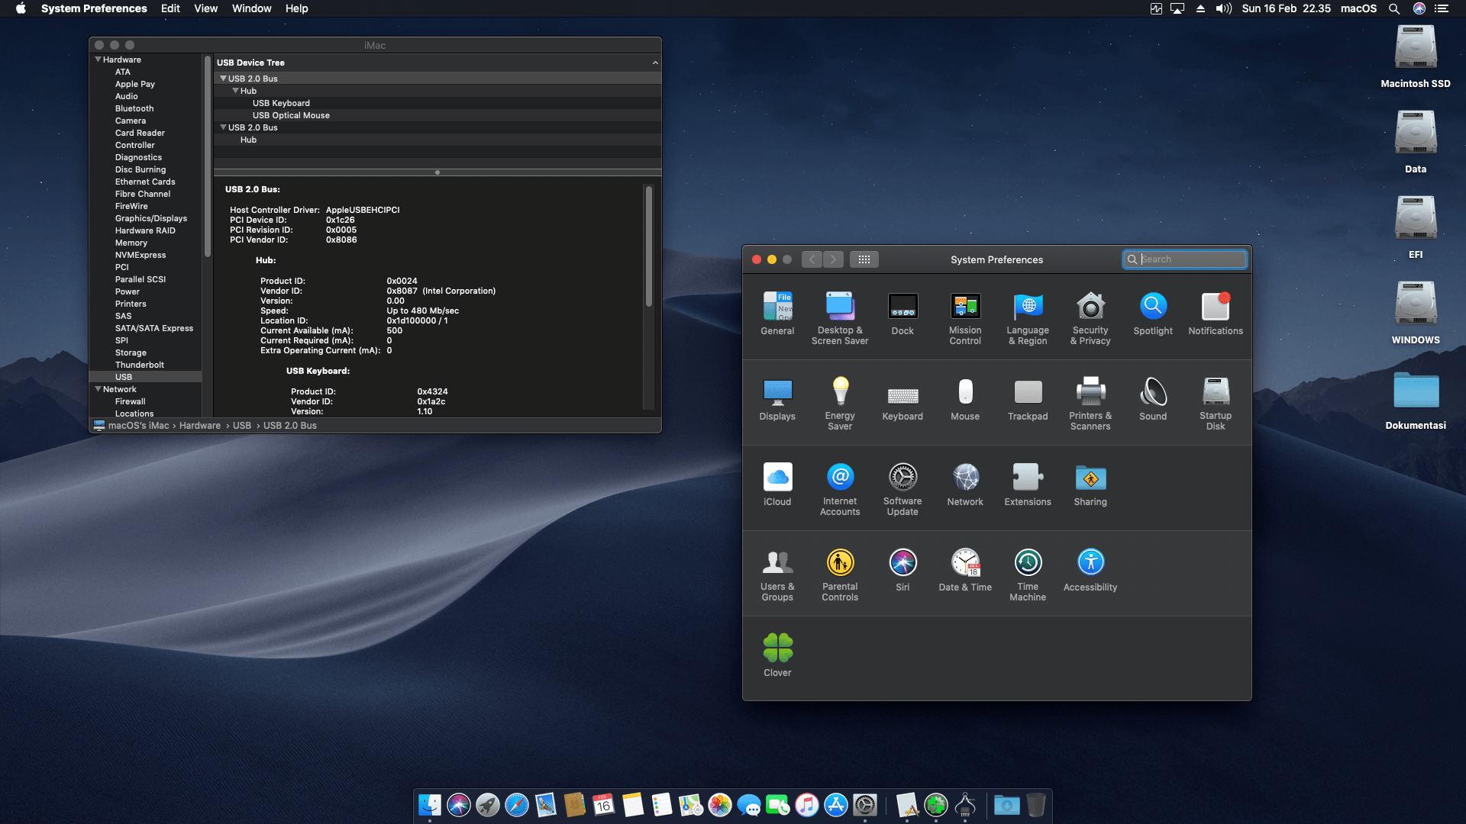Open Date & Time preferences
The image size is (1466, 824).
point(965,570)
